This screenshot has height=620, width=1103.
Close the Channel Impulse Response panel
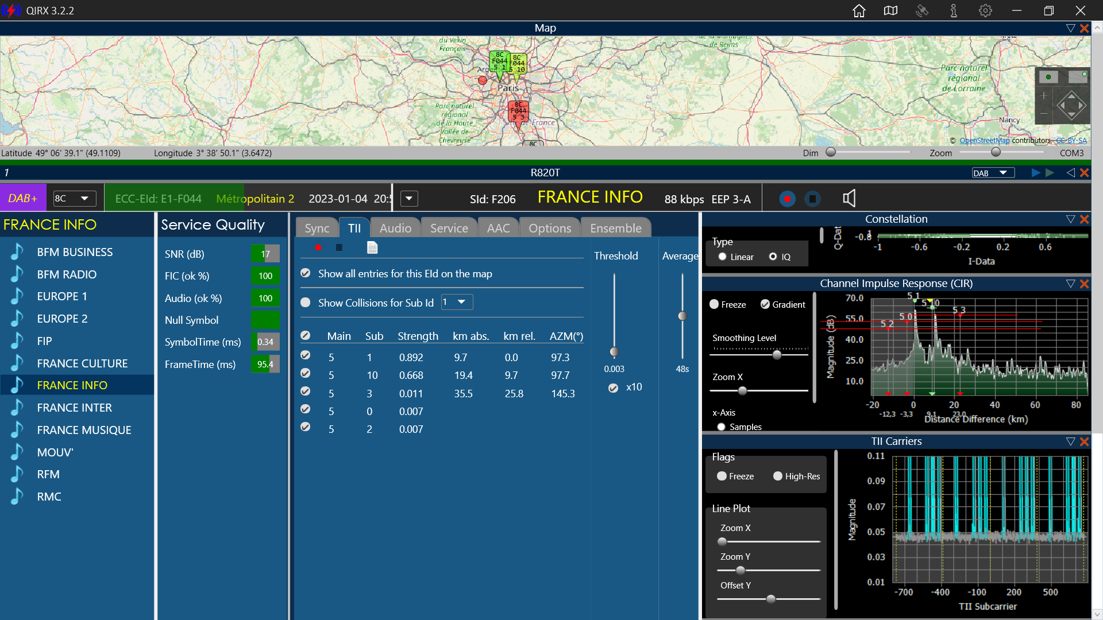(1084, 284)
